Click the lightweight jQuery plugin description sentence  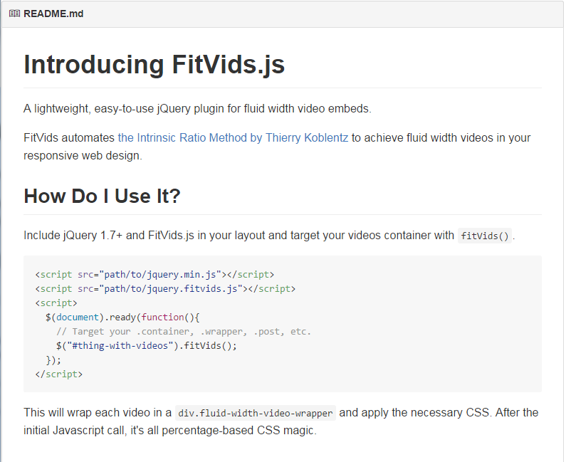(x=197, y=109)
